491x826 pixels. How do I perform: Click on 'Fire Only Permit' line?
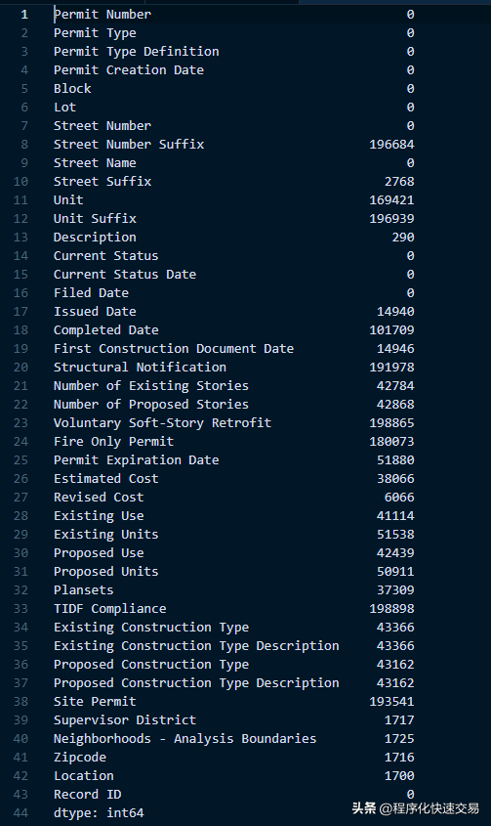tap(113, 442)
